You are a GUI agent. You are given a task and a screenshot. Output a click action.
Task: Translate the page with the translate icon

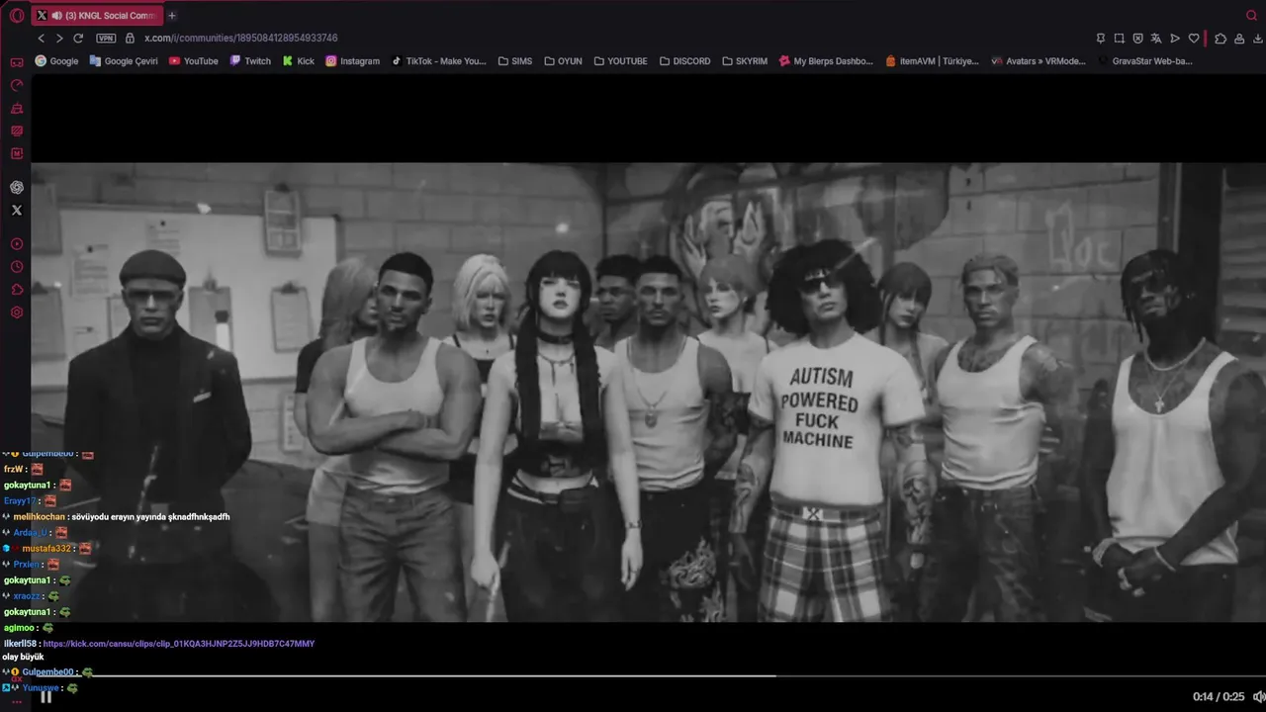click(1156, 38)
